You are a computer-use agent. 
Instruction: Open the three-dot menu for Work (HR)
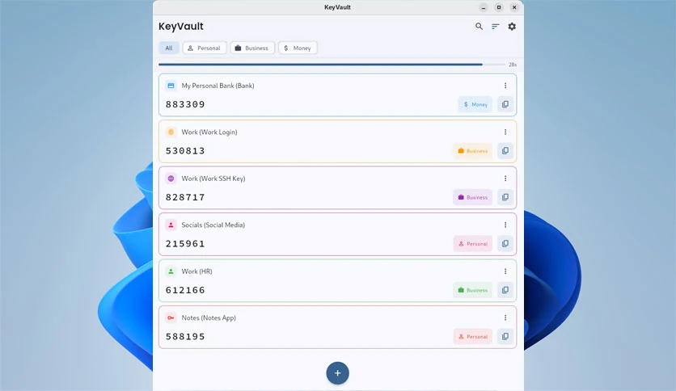click(505, 271)
